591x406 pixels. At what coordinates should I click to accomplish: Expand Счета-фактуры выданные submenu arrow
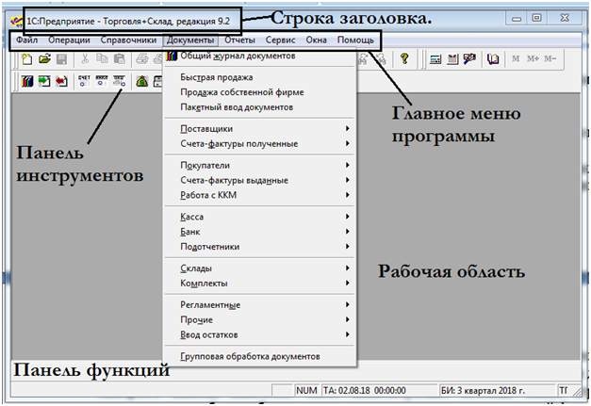point(347,181)
